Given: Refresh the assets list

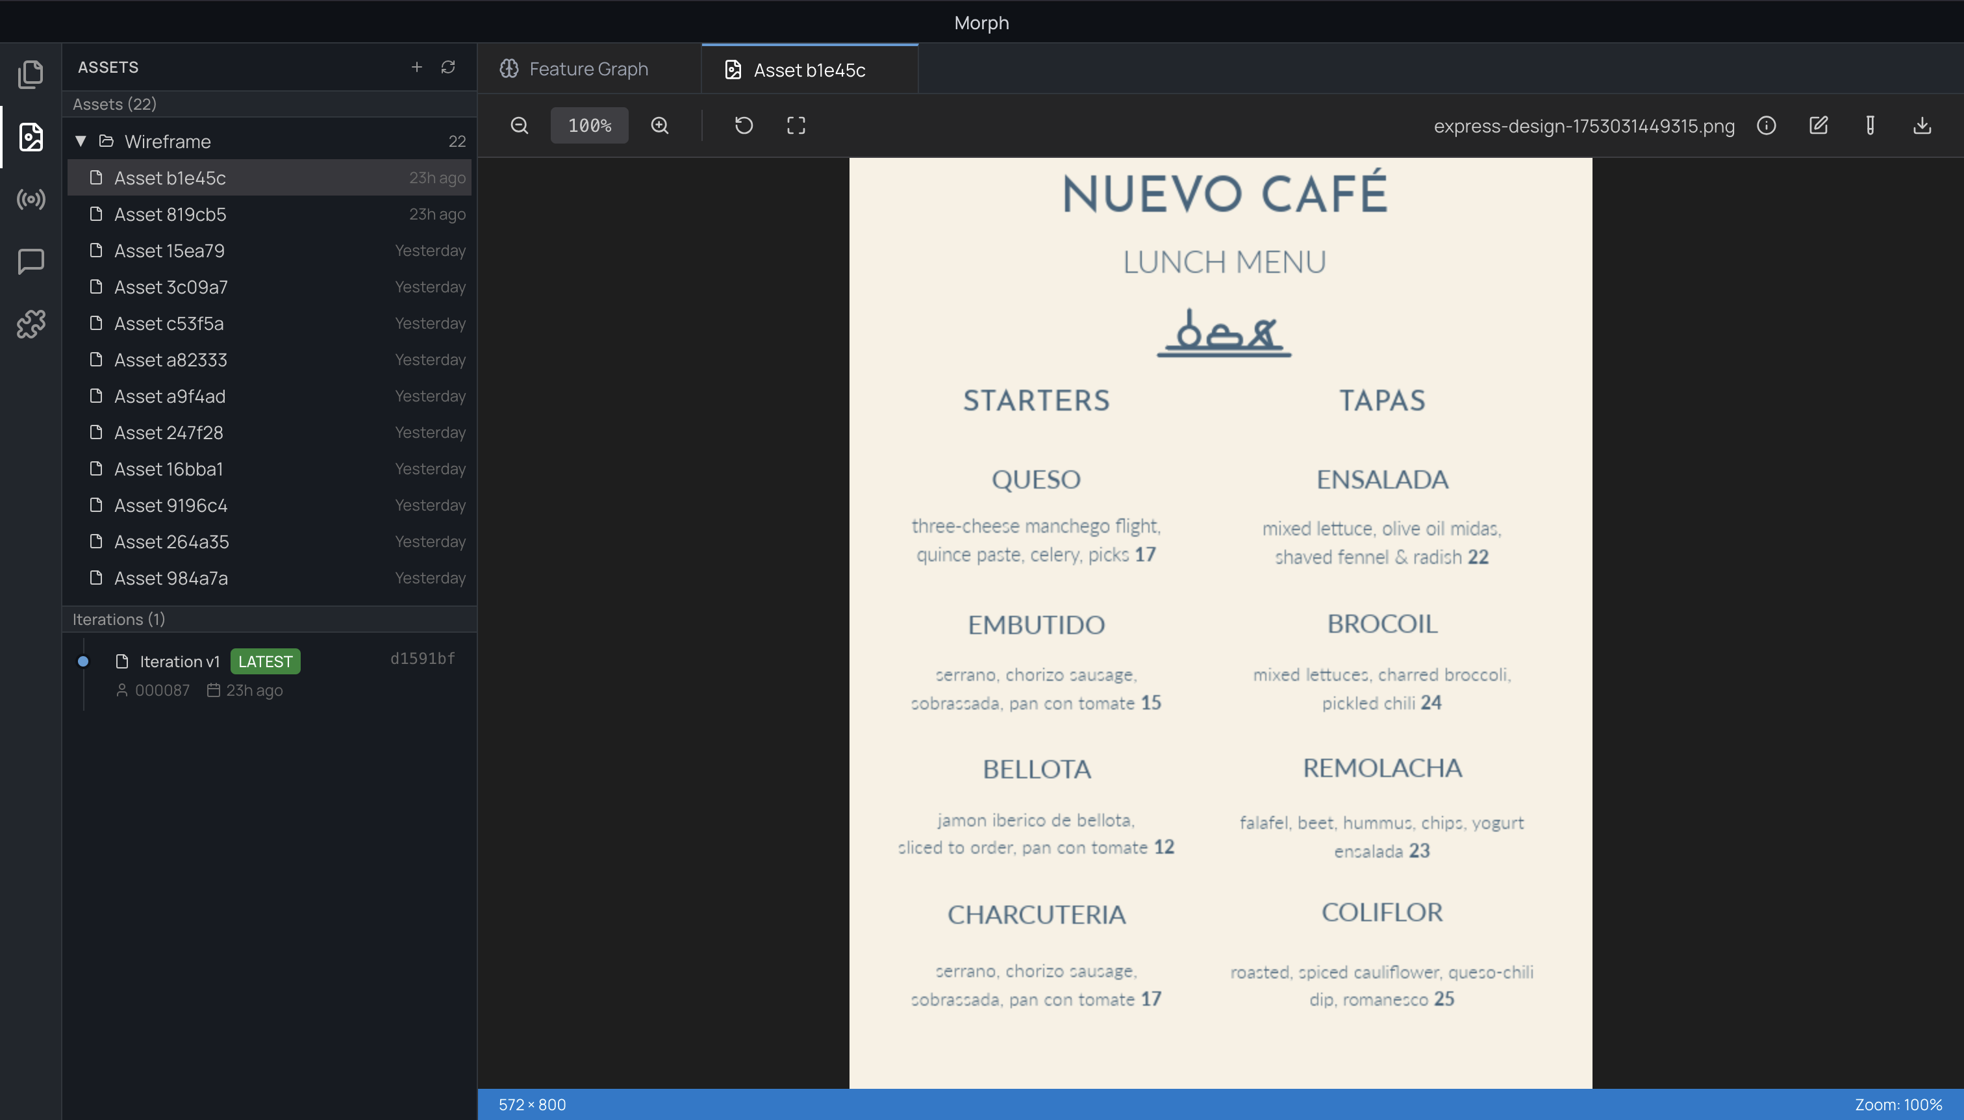Looking at the screenshot, I should point(448,67).
